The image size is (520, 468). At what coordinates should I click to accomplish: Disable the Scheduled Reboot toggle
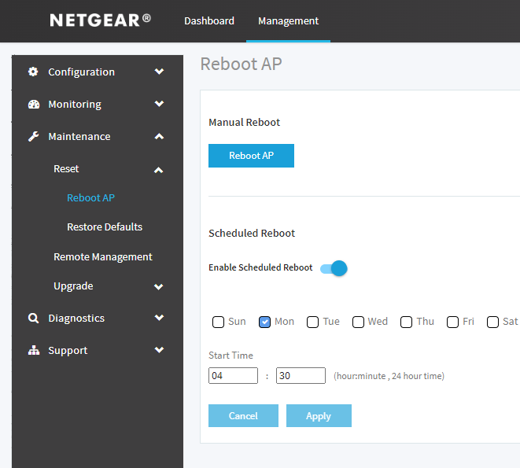tap(334, 268)
